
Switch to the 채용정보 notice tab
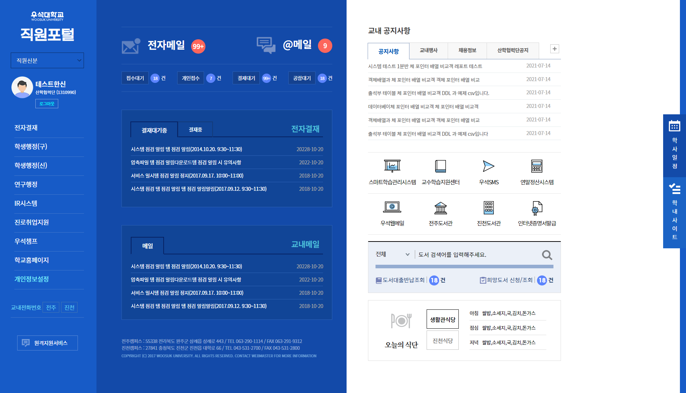467,50
